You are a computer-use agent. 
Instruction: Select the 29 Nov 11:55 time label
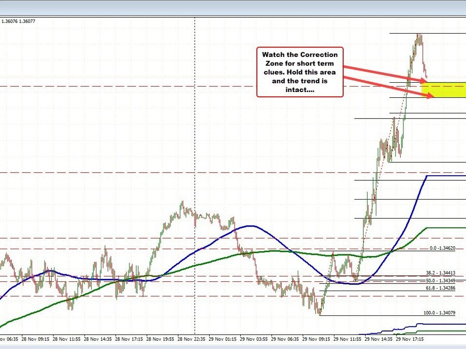coord(347,339)
